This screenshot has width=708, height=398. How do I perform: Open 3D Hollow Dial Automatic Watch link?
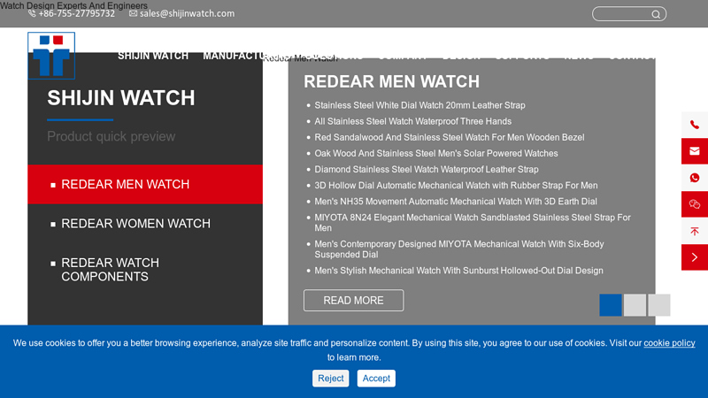coord(456,186)
